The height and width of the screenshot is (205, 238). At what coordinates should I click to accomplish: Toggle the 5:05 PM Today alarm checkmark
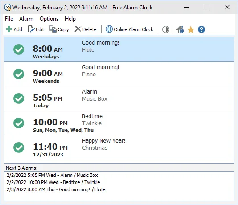pos(19,98)
